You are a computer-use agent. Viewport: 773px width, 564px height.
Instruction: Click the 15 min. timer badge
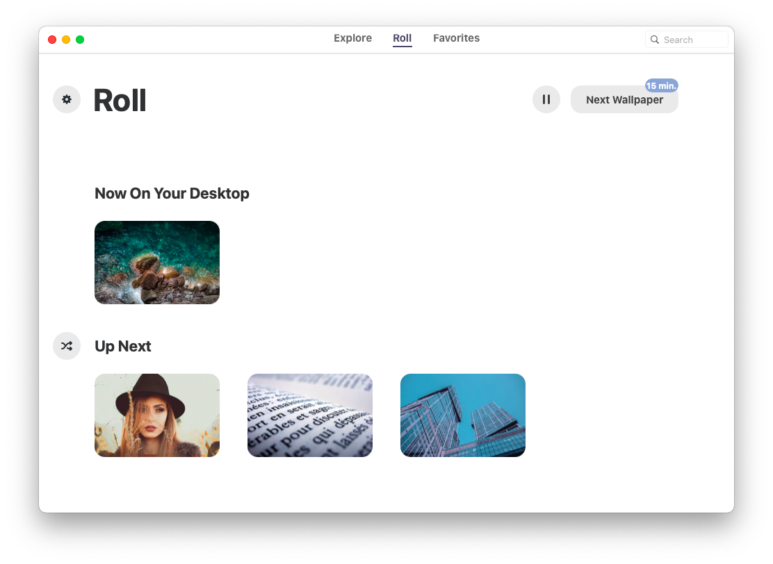(662, 85)
